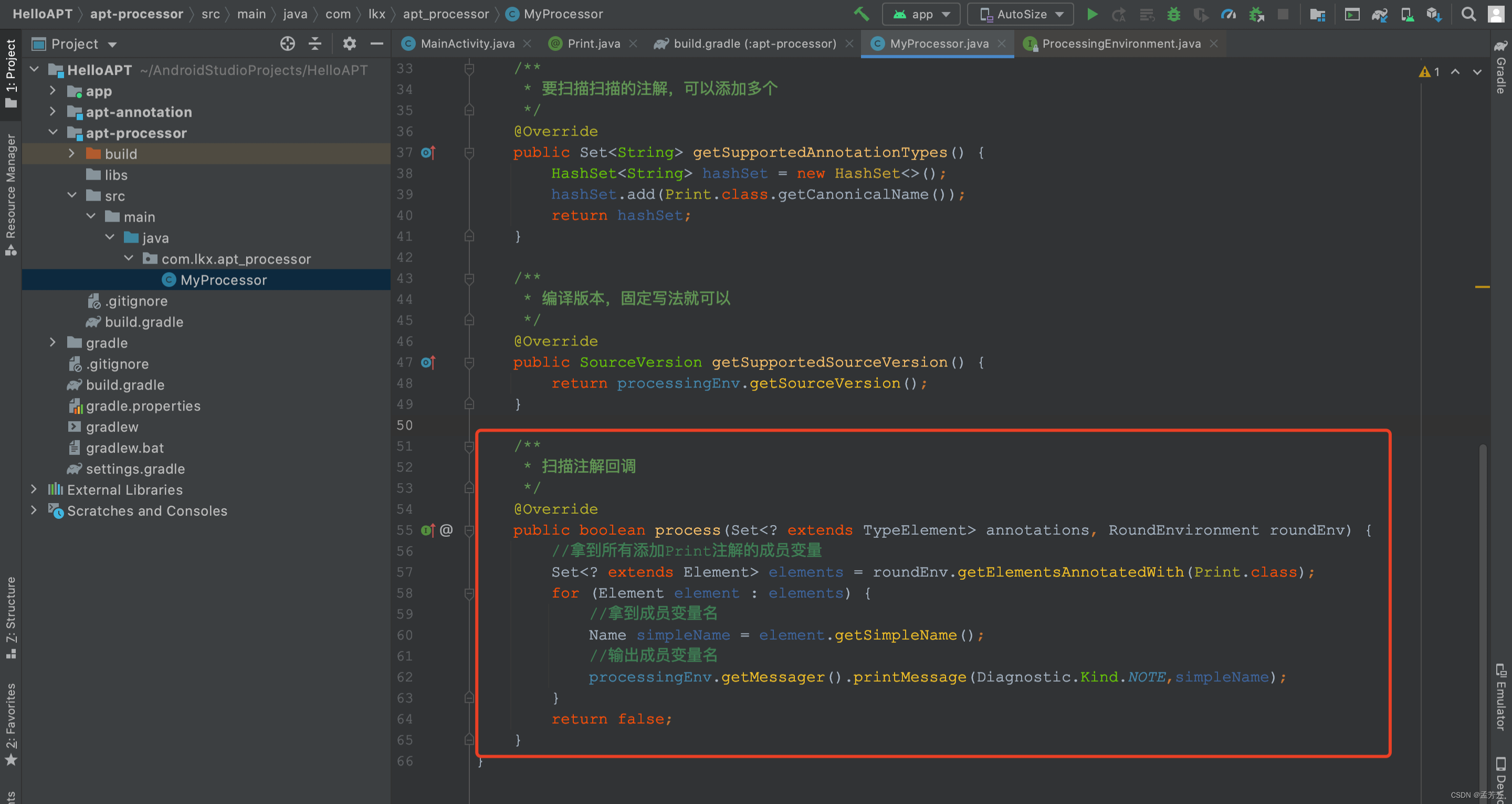Click Attach Debugger to Android Process icon

coord(1256,14)
